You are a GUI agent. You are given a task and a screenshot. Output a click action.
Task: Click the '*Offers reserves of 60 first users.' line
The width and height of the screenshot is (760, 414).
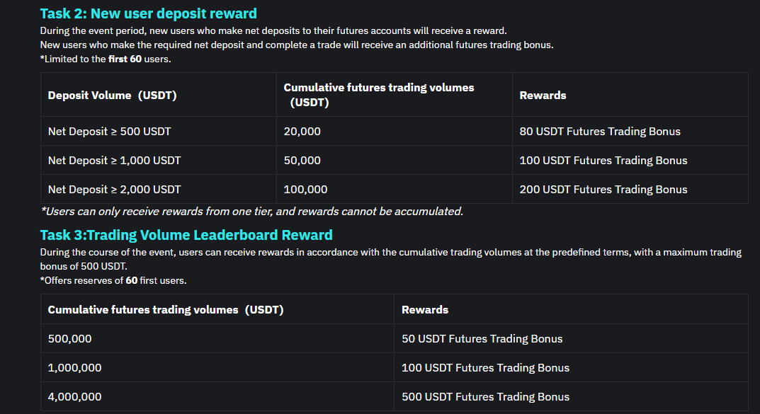(113, 280)
